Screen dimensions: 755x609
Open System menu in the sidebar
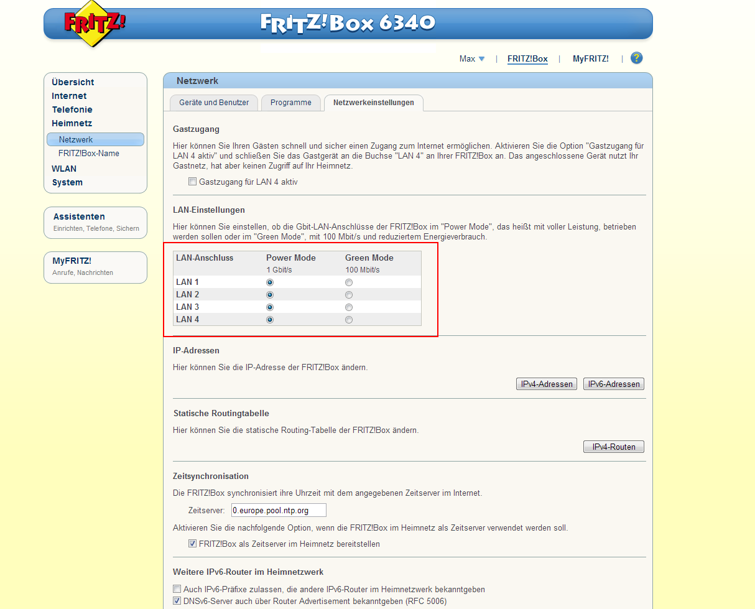[67, 182]
